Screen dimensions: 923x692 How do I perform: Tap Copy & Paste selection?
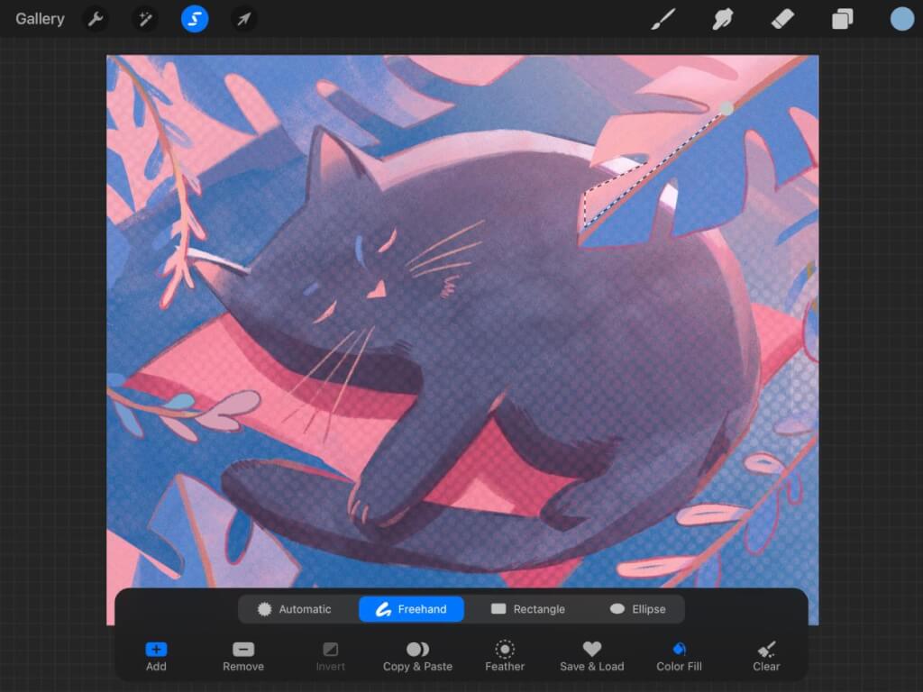418,656
